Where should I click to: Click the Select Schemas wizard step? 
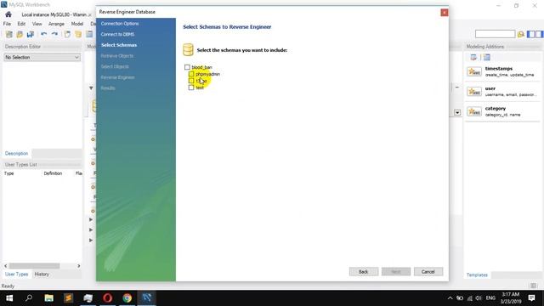pyautogui.click(x=119, y=45)
